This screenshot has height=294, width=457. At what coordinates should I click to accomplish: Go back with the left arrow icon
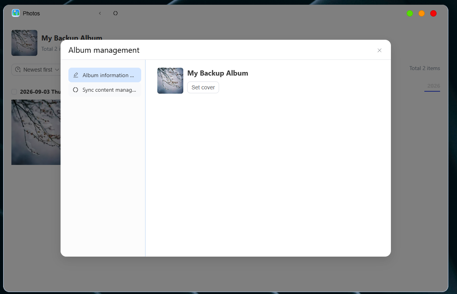pos(100,13)
